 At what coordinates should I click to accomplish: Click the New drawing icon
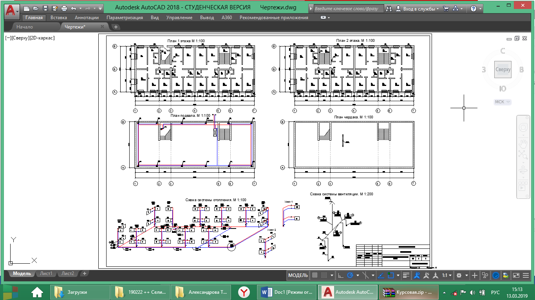[27, 8]
